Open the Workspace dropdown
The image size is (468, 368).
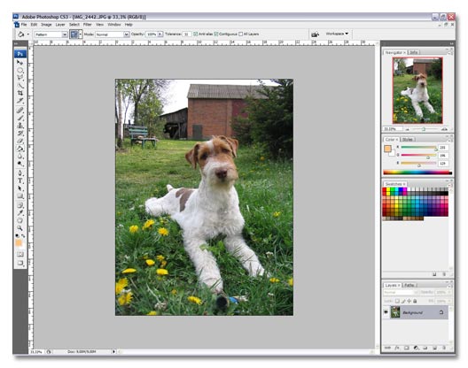pyautogui.click(x=337, y=34)
